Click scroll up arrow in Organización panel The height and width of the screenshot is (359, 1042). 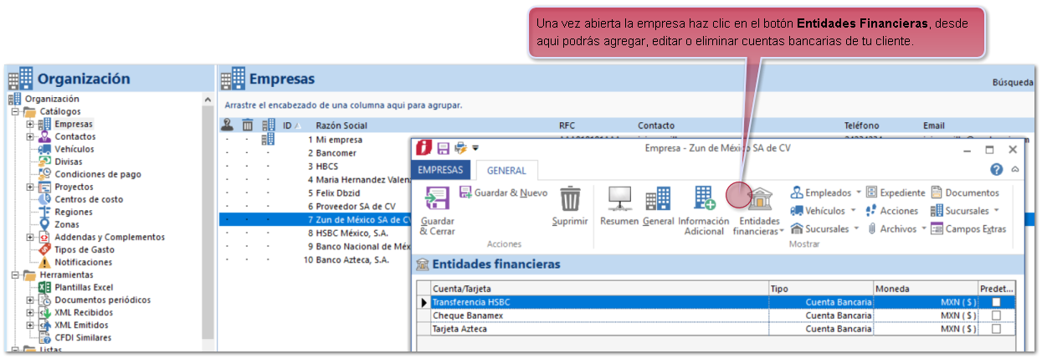[x=208, y=100]
